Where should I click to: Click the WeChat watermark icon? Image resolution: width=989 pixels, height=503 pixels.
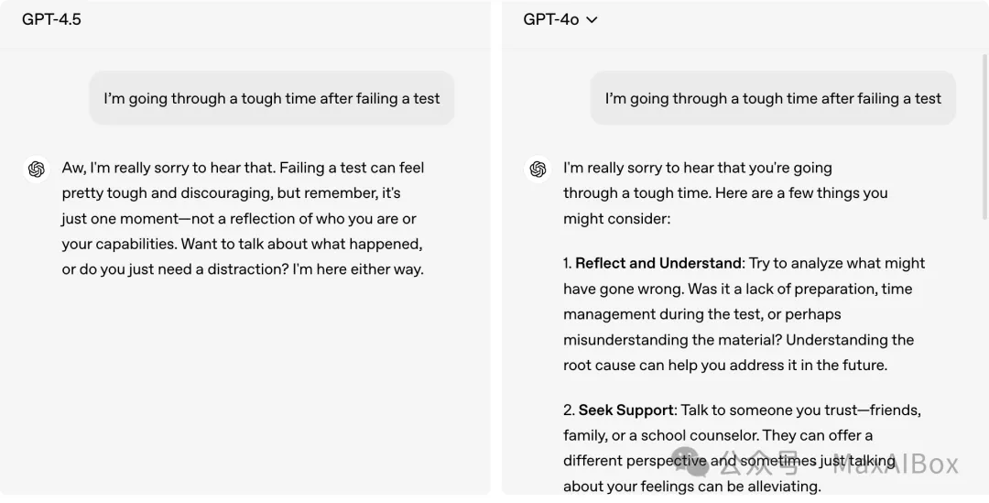coord(691,462)
